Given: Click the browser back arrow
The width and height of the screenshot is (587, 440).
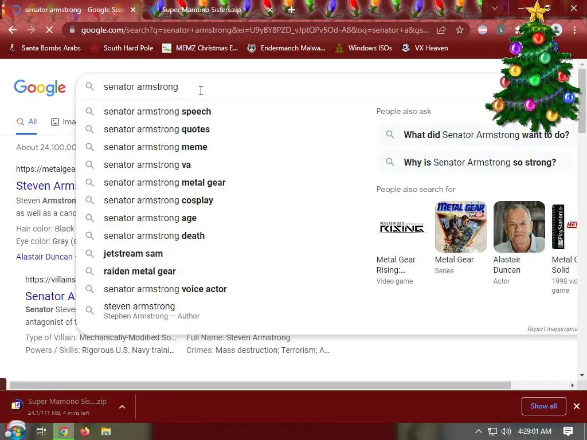Looking at the screenshot, I should 13,30.
